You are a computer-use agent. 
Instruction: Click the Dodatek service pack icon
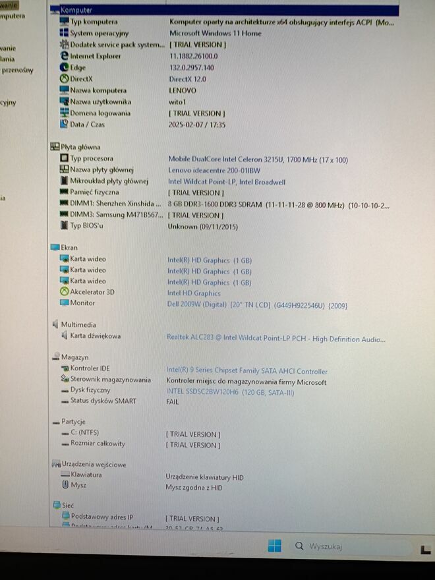tap(65, 44)
